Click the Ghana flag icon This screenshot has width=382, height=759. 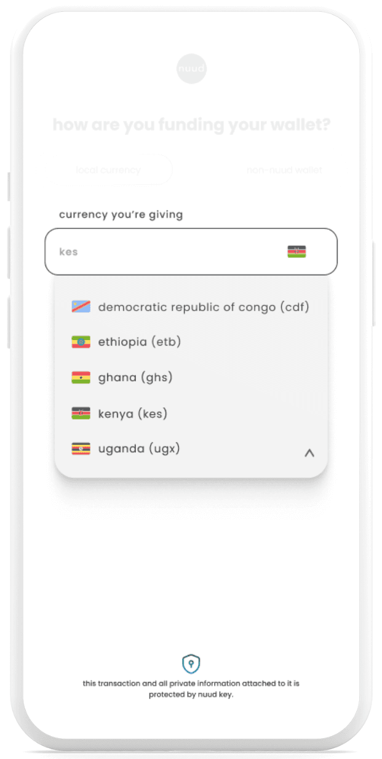click(79, 377)
